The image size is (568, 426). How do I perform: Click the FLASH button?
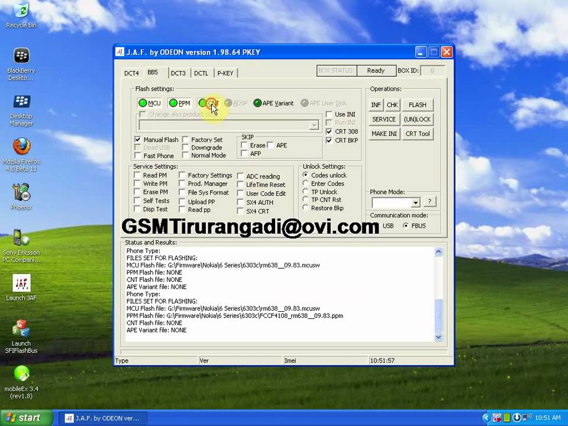(417, 105)
